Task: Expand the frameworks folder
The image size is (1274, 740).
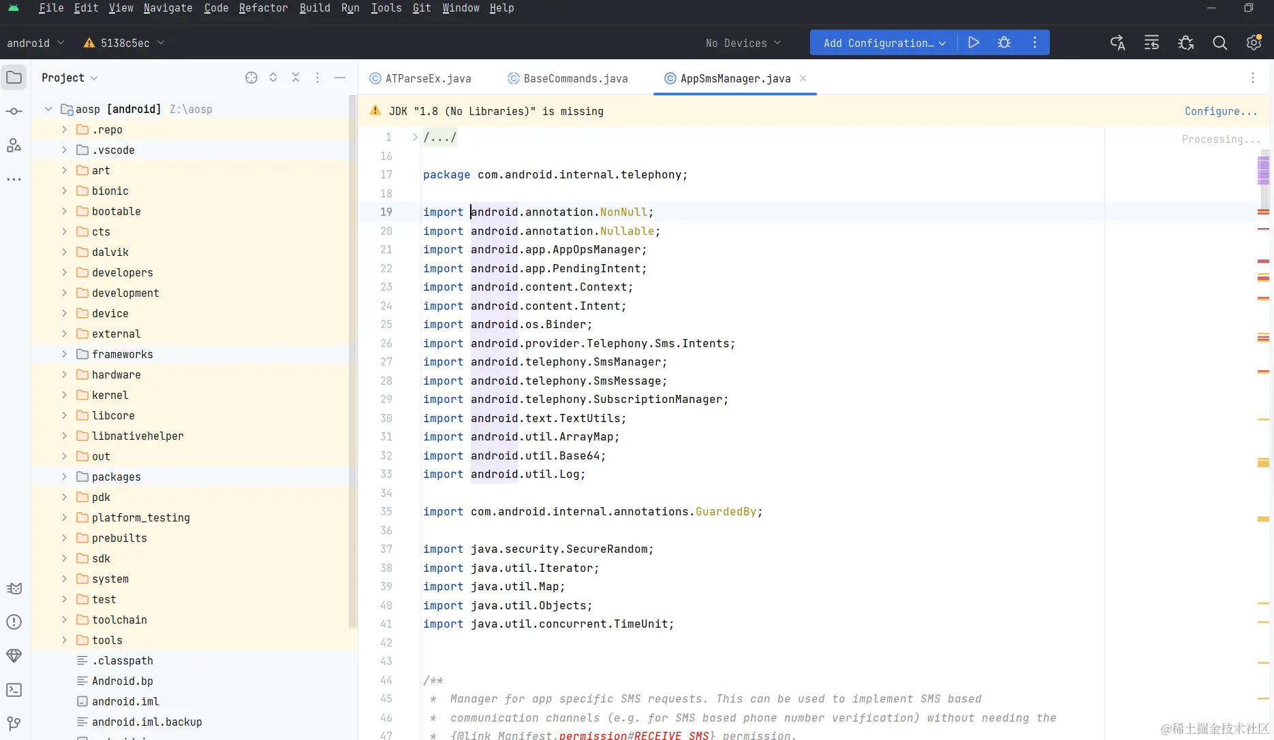Action: [65, 354]
